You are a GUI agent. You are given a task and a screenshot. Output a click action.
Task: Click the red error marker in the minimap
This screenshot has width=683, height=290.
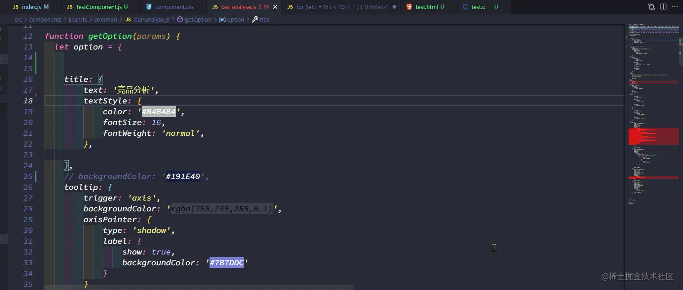click(x=653, y=136)
